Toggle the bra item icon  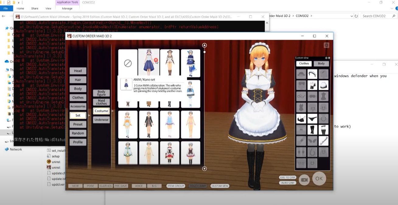301,119
